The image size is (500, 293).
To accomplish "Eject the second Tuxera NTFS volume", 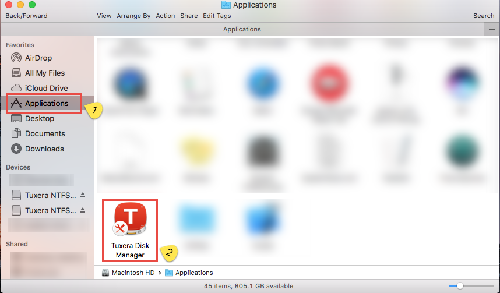I will [x=83, y=210].
